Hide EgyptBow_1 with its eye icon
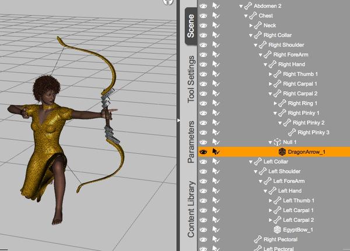Viewport: 350px width, 251px height. tap(203, 229)
